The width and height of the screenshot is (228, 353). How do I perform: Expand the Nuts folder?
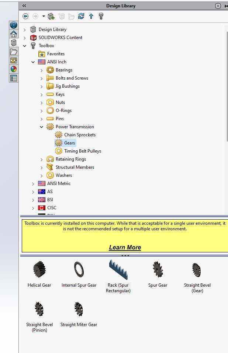coord(41,103)
